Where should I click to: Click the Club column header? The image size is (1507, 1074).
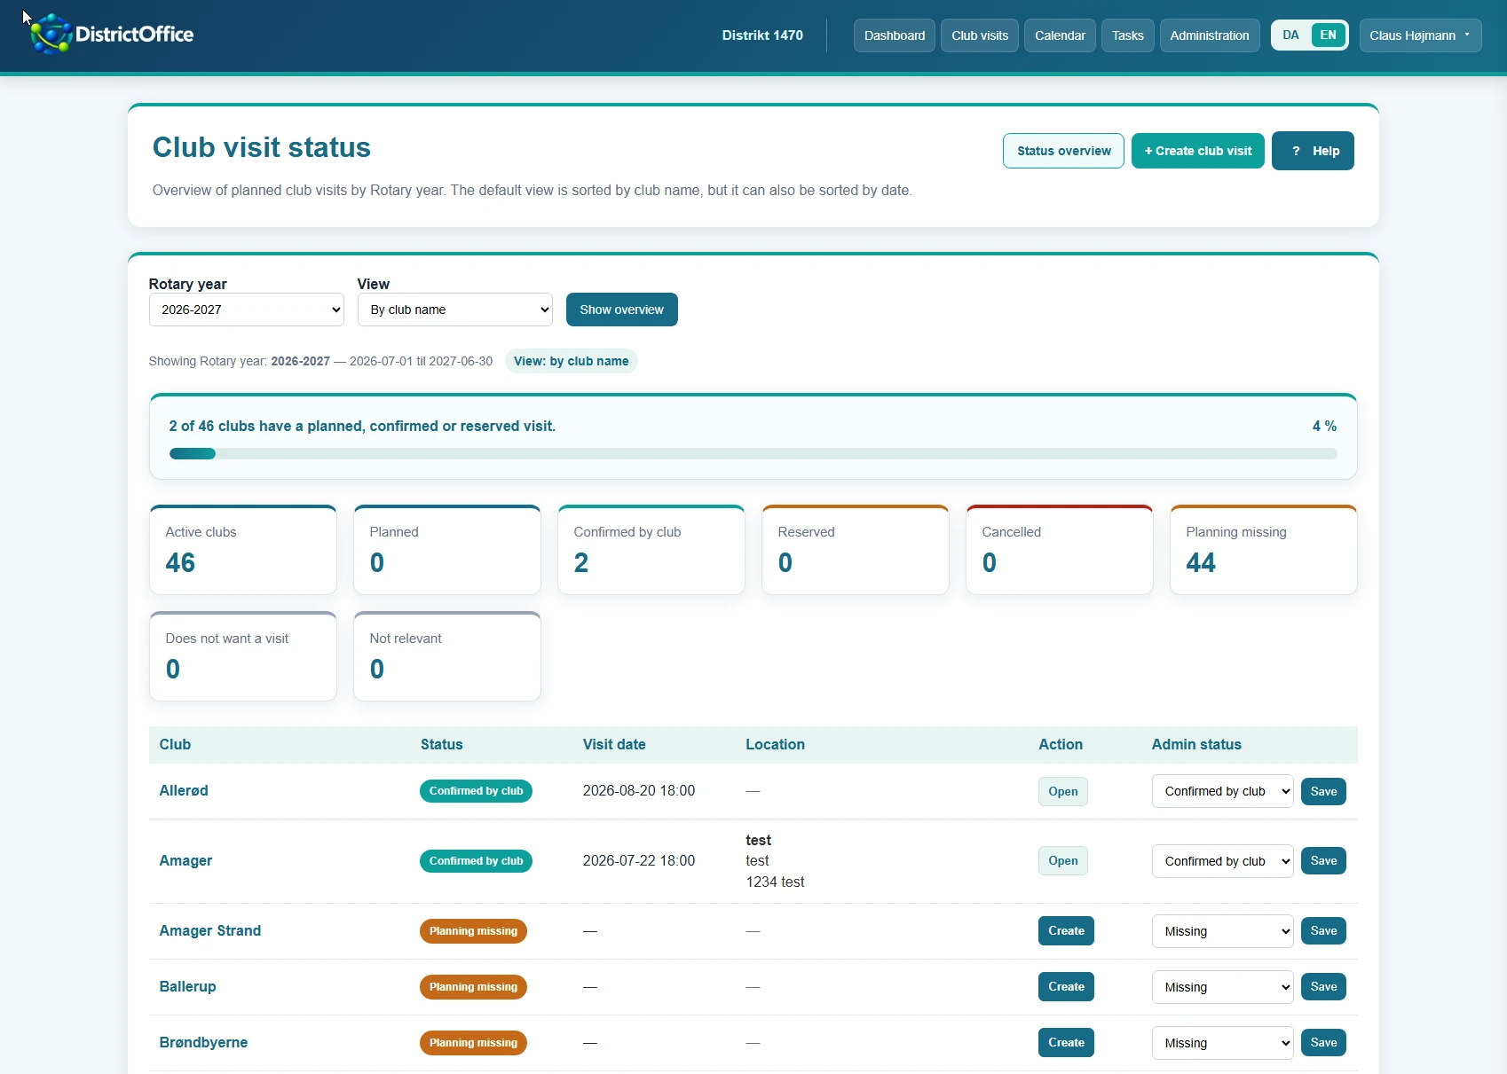click(x=175, y=744)
